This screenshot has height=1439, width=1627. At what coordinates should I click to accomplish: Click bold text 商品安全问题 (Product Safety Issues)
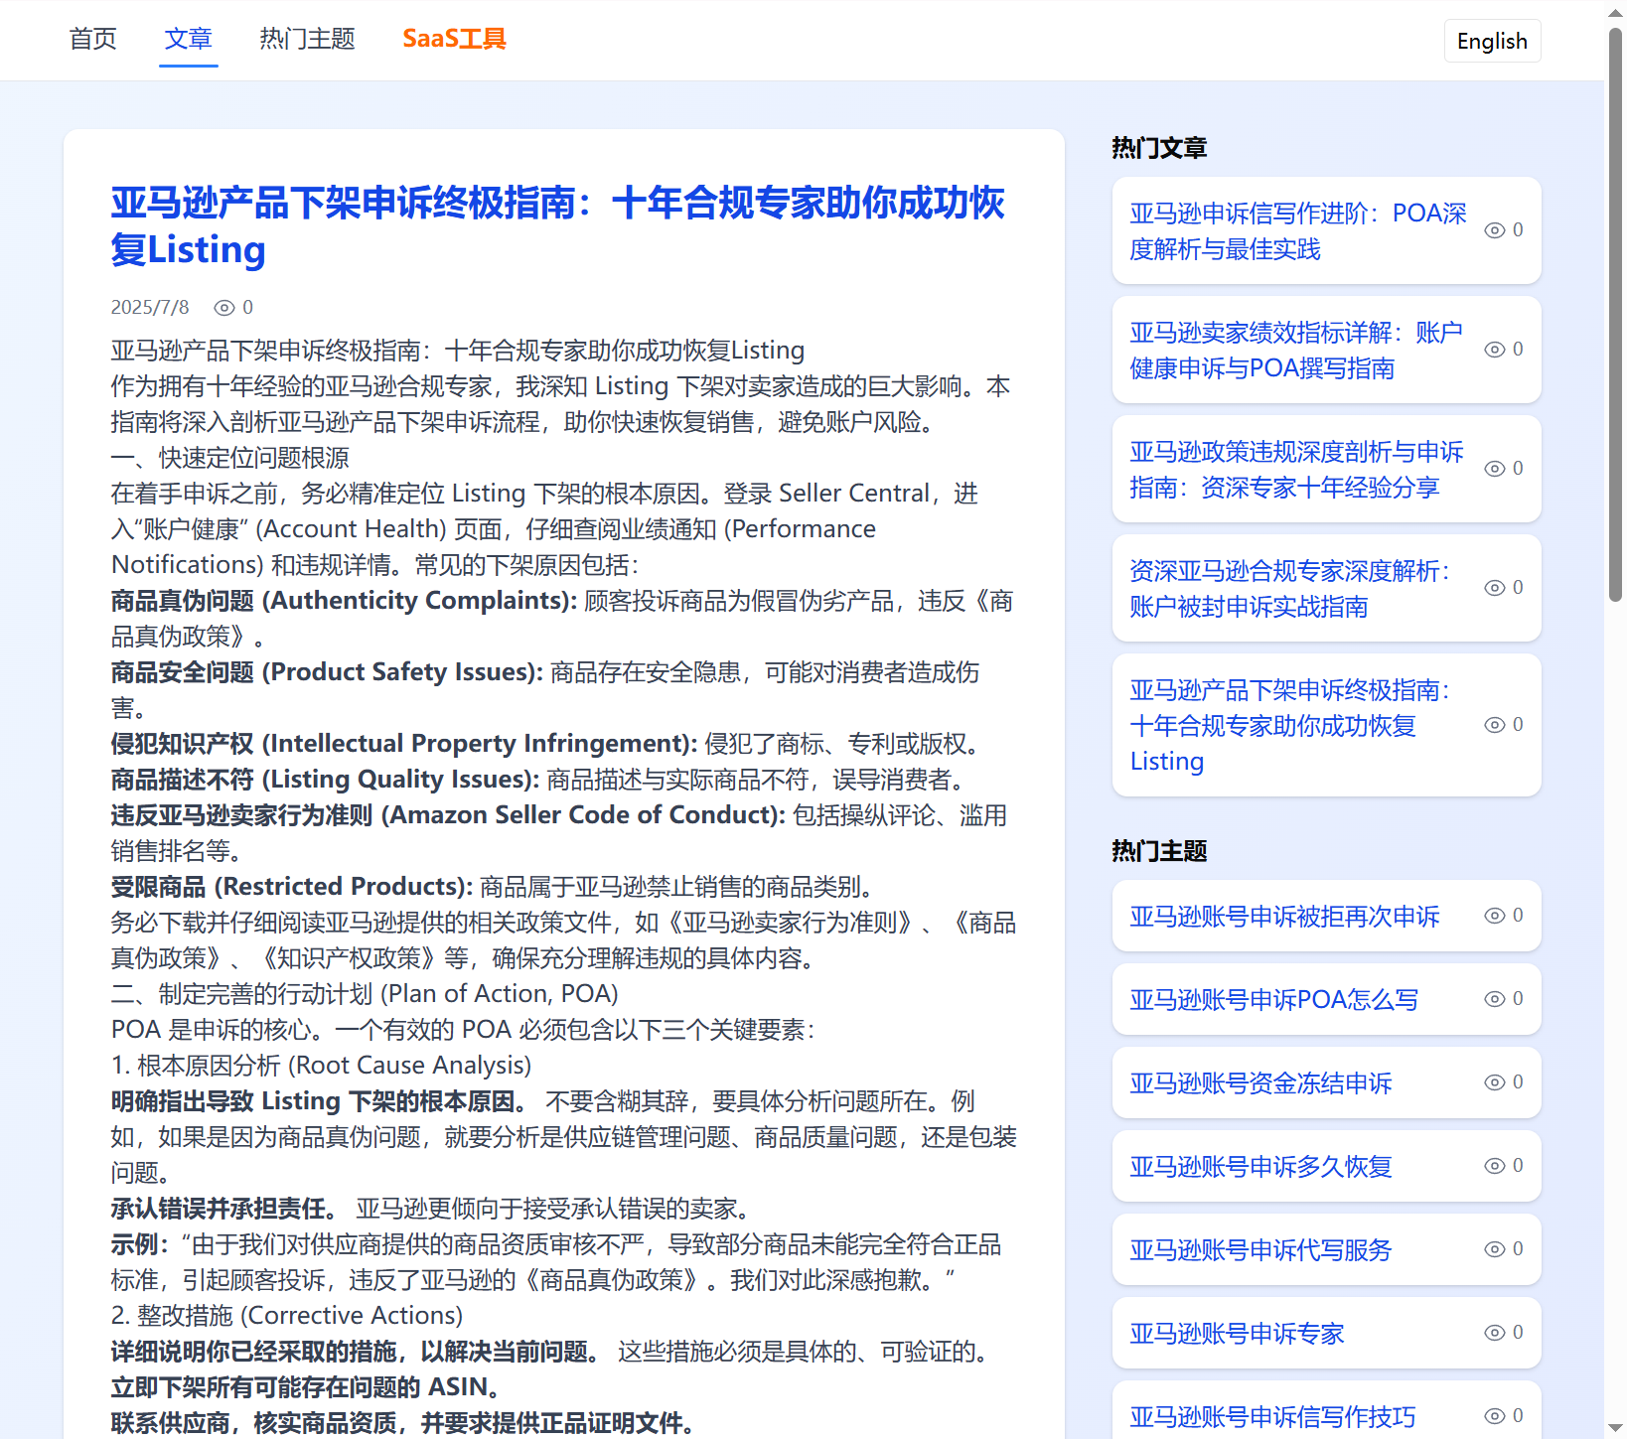pos(327,672)
